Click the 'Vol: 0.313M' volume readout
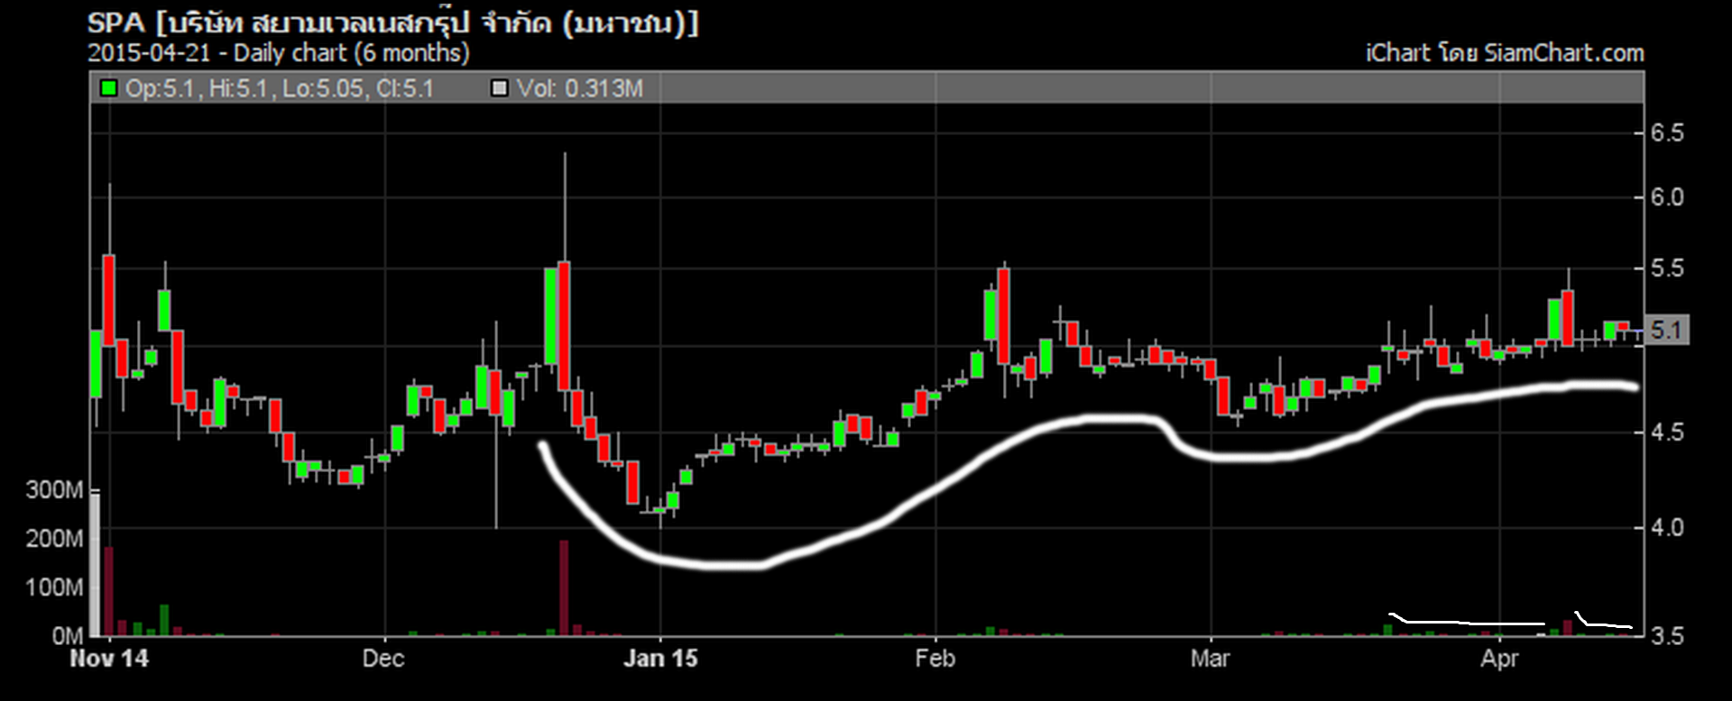Screen dimensions: 1732x701 click(x=580, y=88)
